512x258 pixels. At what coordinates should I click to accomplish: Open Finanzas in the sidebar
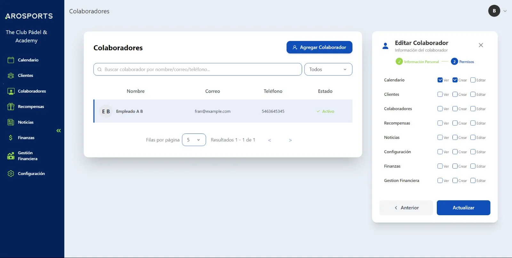(26, 138)
